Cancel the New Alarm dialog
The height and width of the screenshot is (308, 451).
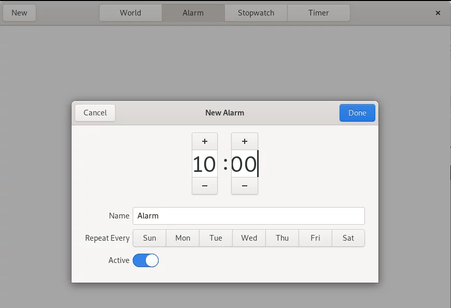pos(95,113)
